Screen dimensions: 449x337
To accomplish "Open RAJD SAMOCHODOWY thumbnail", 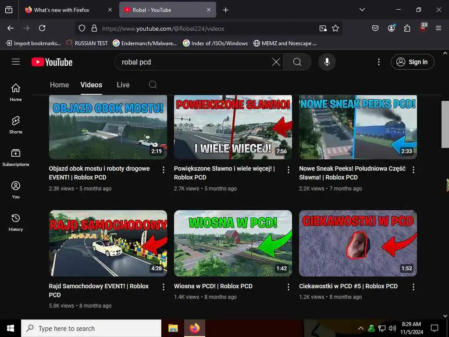I will pos(108,243).
